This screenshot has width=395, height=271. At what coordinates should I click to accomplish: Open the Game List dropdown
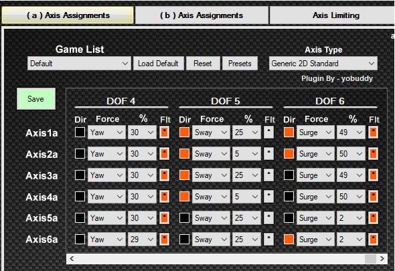80,63
